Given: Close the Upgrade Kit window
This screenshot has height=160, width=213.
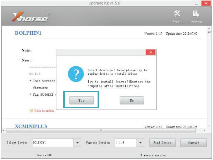Looking at the screenshot, I should click(206, 3).
